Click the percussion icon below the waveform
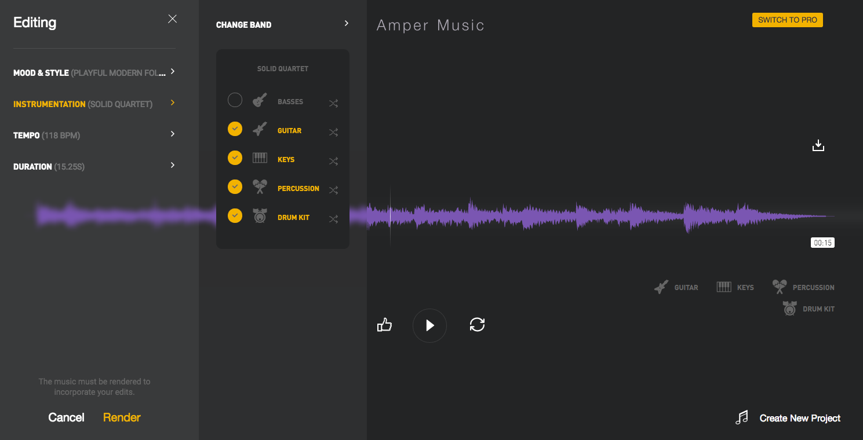 tap(780, 287)
